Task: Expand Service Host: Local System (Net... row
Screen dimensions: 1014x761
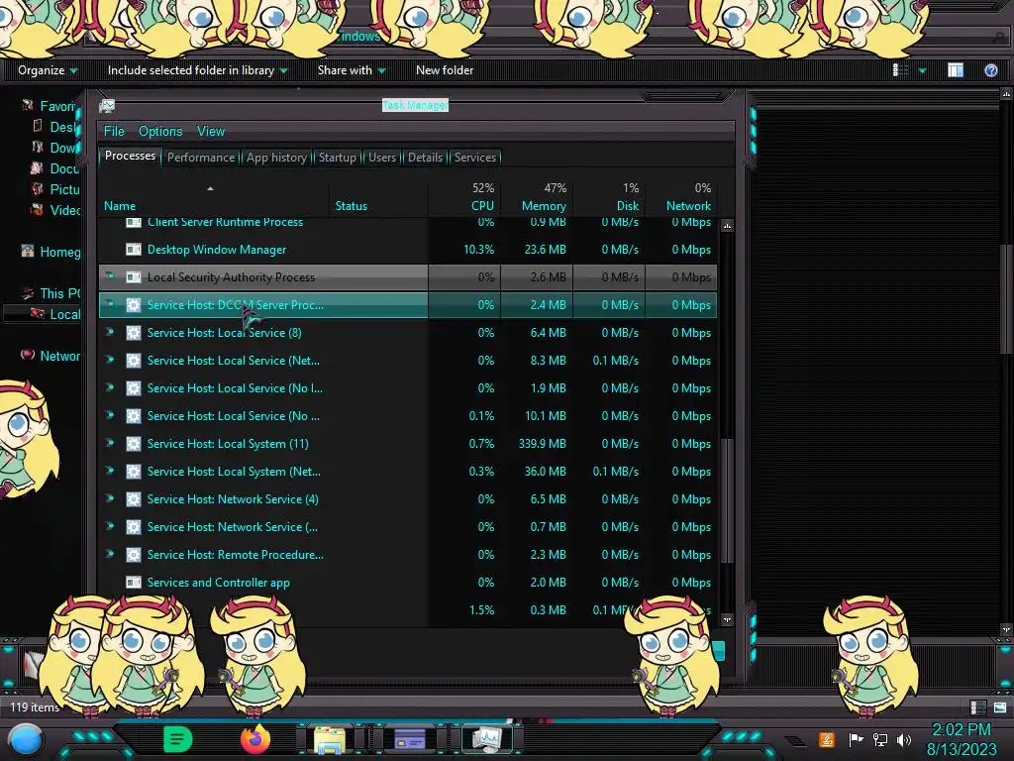Action: [x=110, y=471]
